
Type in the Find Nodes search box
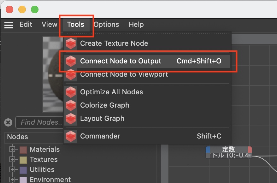[x=39, y=122]
